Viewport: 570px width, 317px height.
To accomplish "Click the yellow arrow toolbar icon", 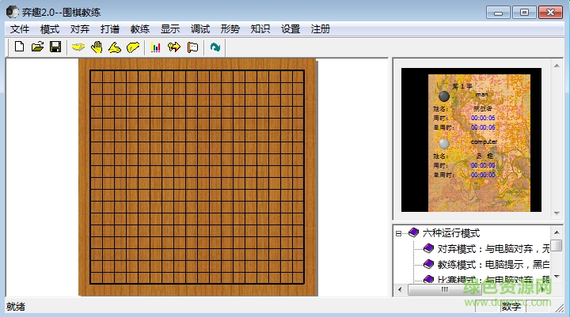I will point(174,47).
